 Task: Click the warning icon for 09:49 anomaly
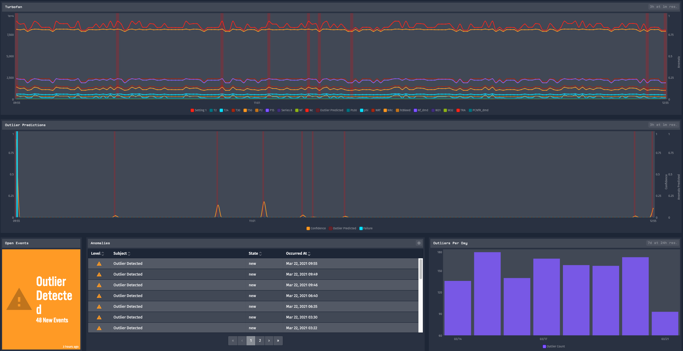99,274
